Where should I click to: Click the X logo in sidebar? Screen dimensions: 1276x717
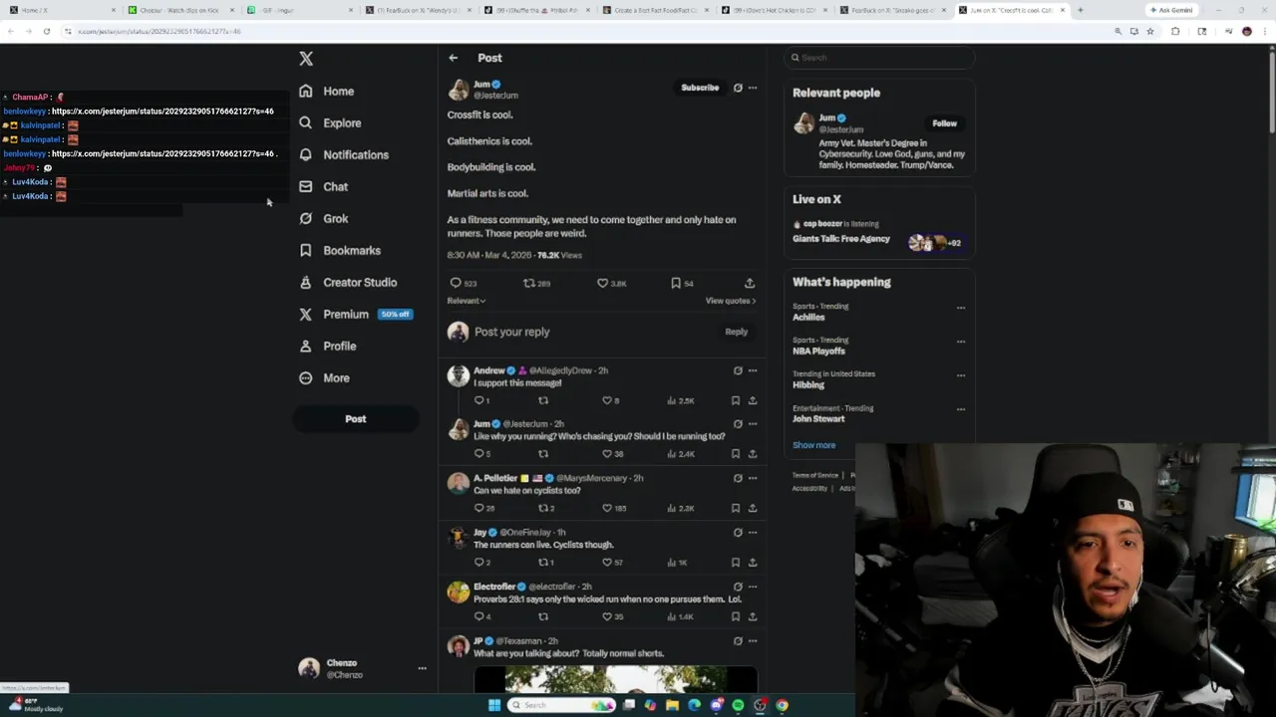[306, 59]
